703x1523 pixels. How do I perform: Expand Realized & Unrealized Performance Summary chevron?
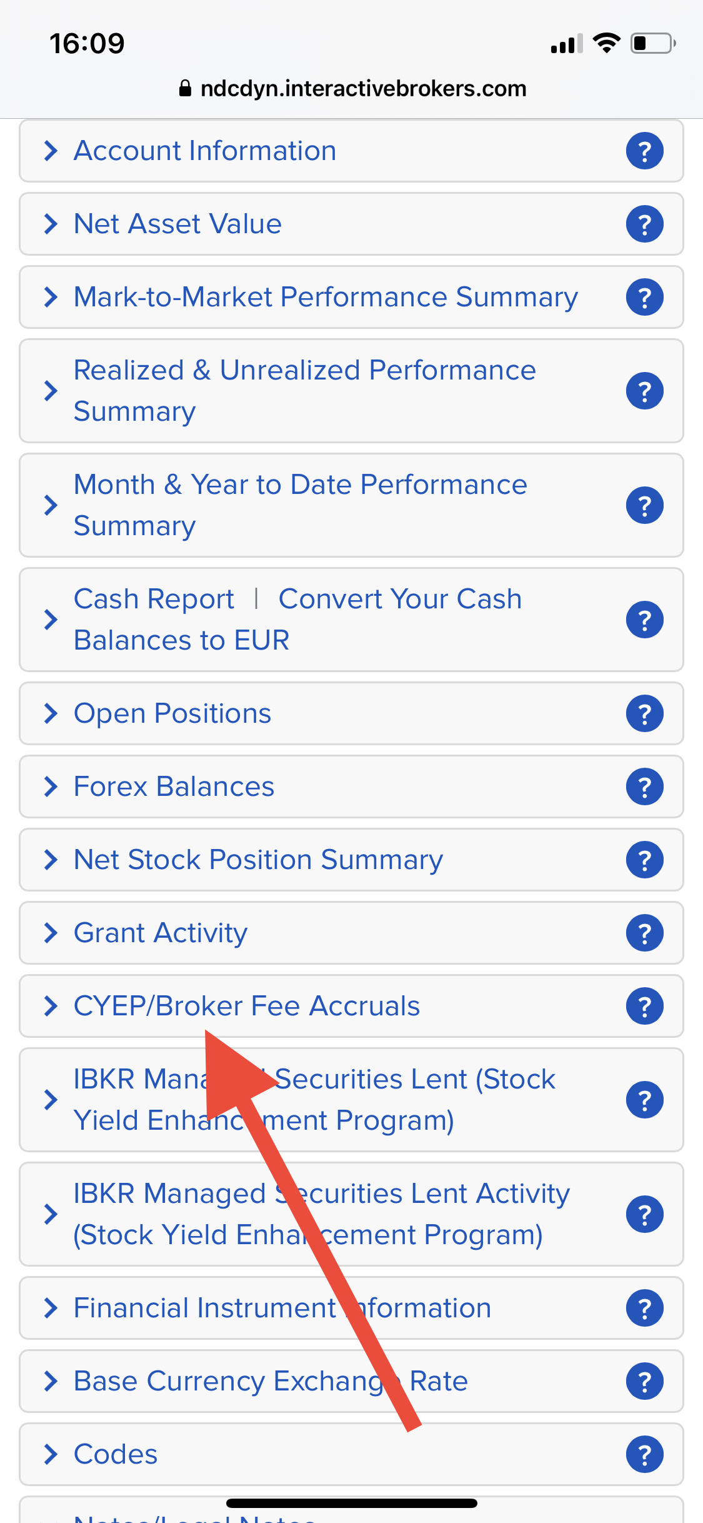(51, 391)
